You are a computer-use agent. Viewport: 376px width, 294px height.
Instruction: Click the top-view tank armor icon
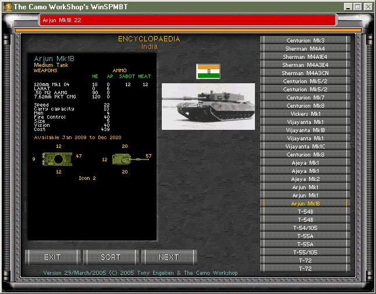tap(57, 159)
